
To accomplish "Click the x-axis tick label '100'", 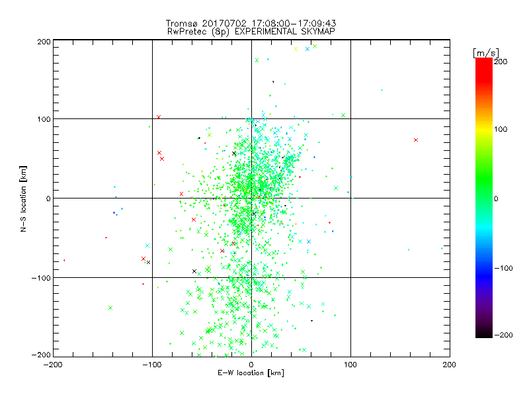I will coord(350,365).
